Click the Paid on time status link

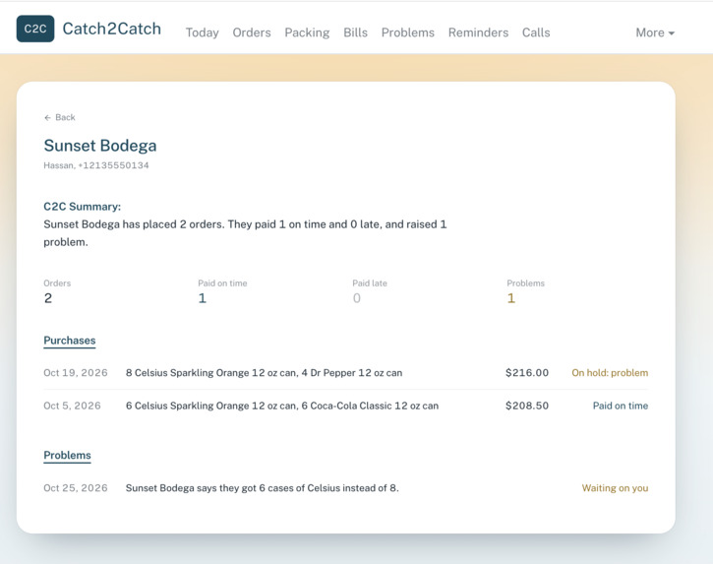click(x=621, y=406)
